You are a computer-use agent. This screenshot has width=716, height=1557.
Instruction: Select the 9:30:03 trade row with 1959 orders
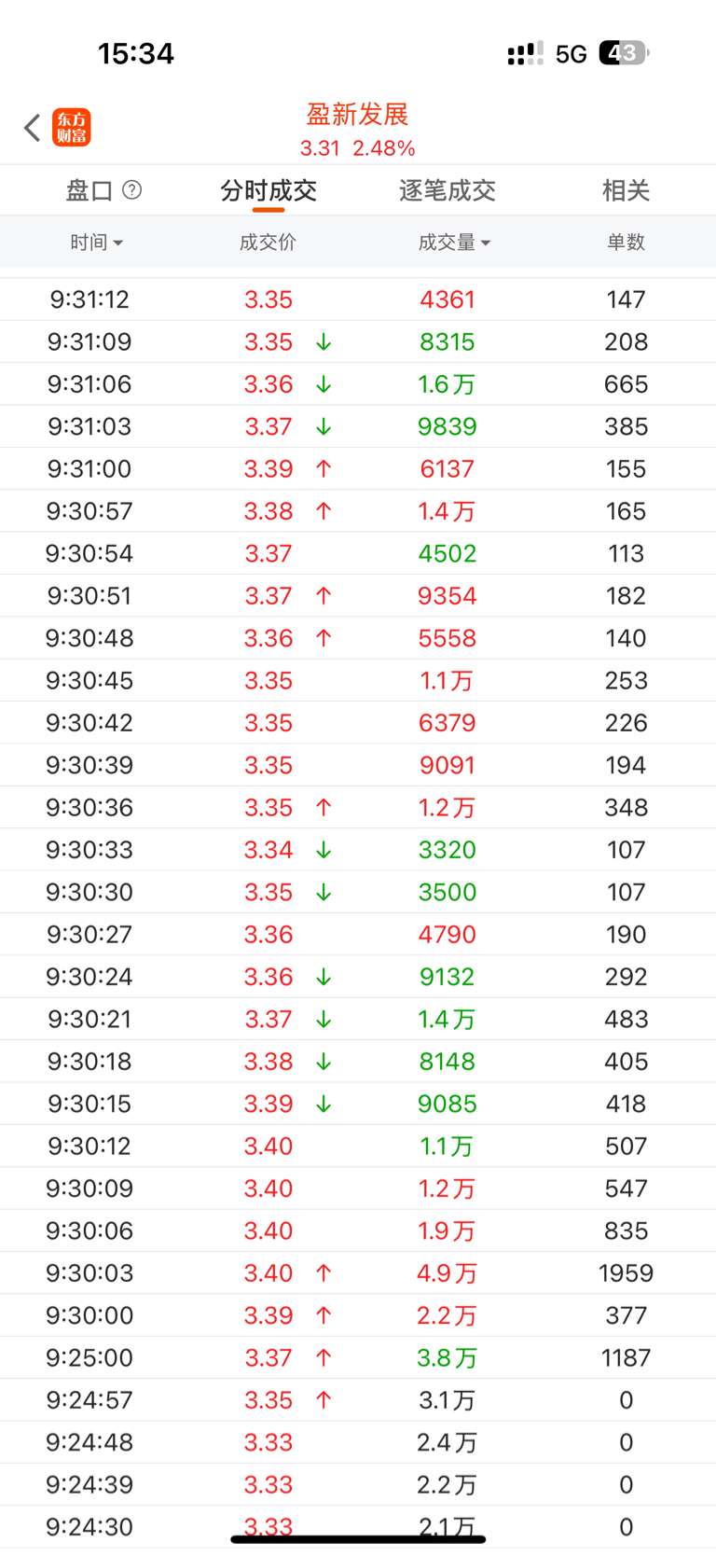(358, 1273)
